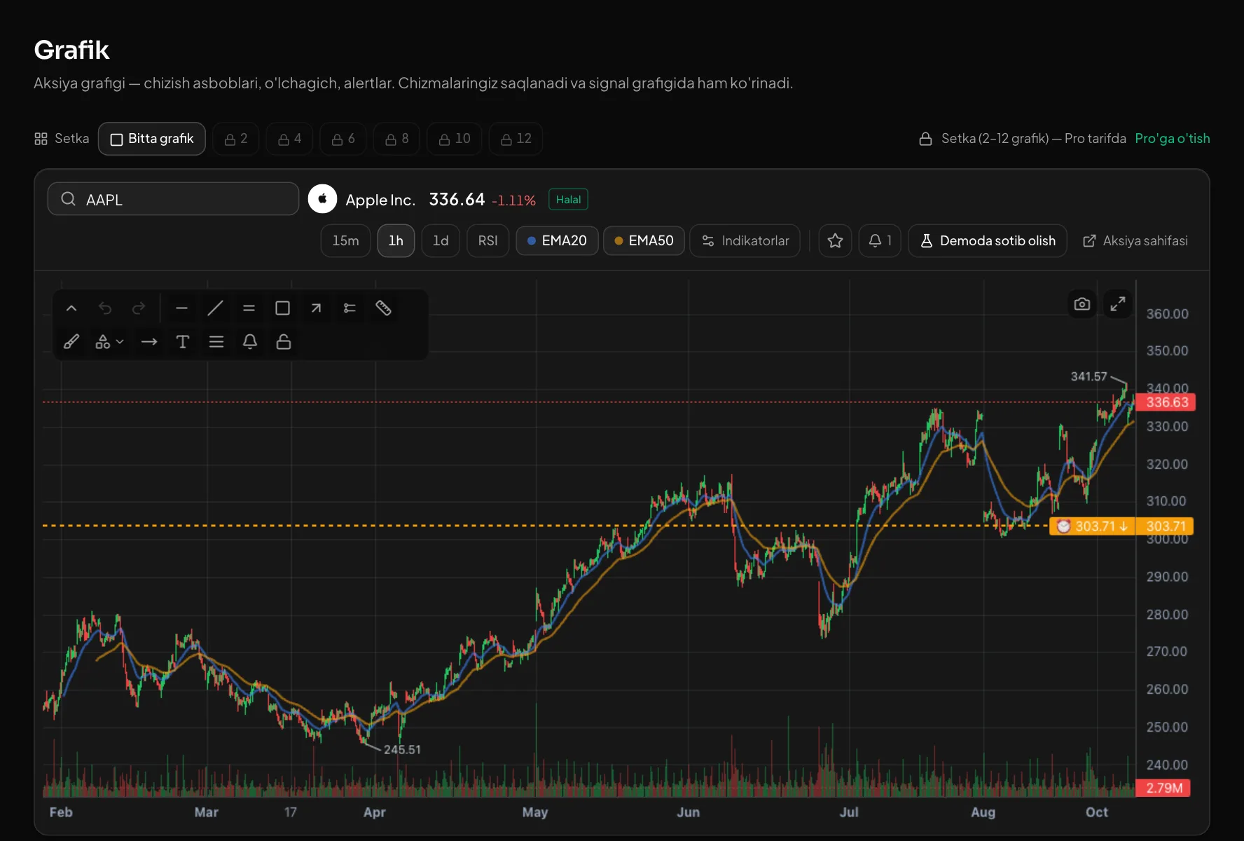Select the horizontal line drawing tool
1244x841 pixels.
pos(181,308)
